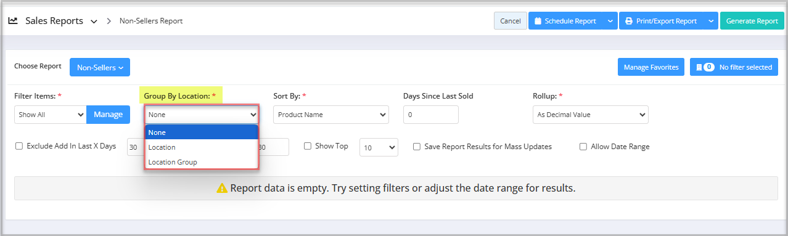The image size is (788, 236).
Task: Click the calendar icon on Schedule Report
Action: (x=538, y=21)
